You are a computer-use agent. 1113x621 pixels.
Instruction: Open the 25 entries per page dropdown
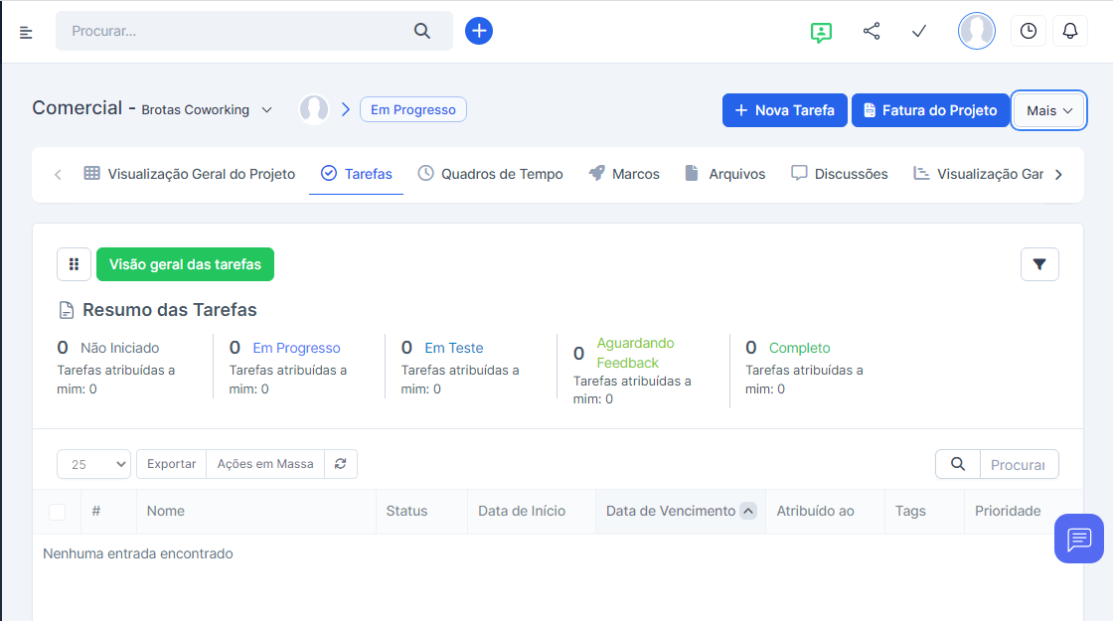(94, 464)
